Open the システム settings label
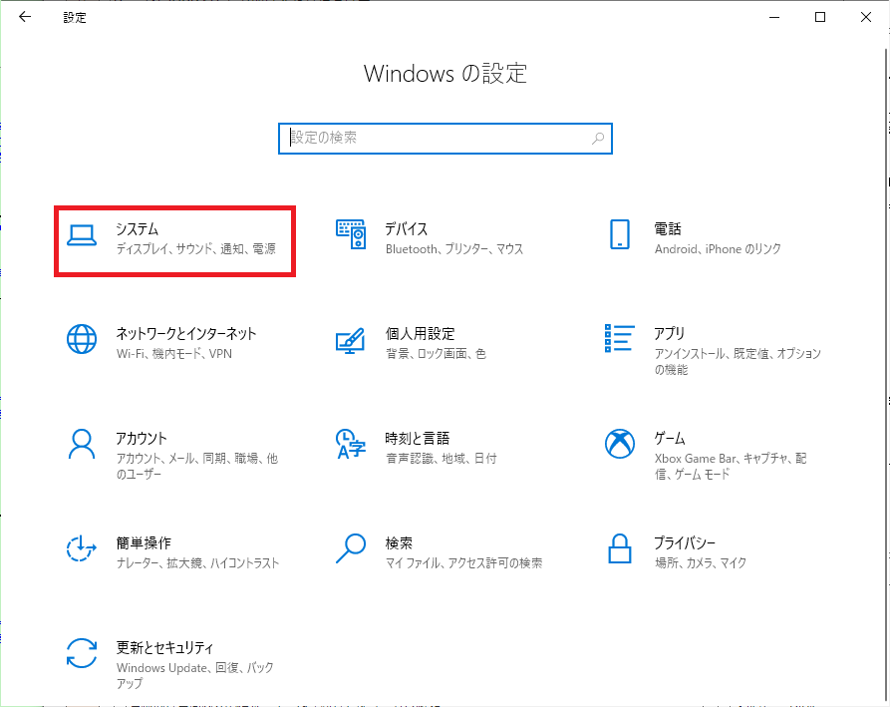The image size is (890, 707). [x=138, y=228]
